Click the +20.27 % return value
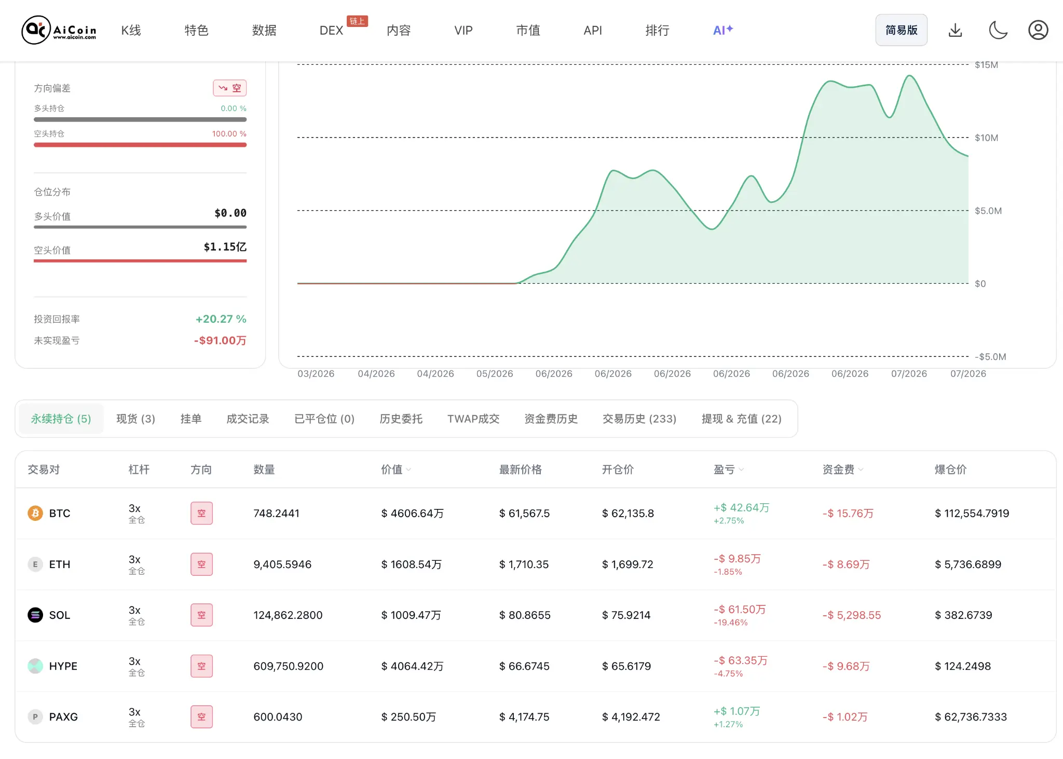The image size is (1063, 759). point(221,319)
